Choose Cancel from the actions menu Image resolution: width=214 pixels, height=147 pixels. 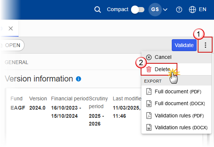176,57
